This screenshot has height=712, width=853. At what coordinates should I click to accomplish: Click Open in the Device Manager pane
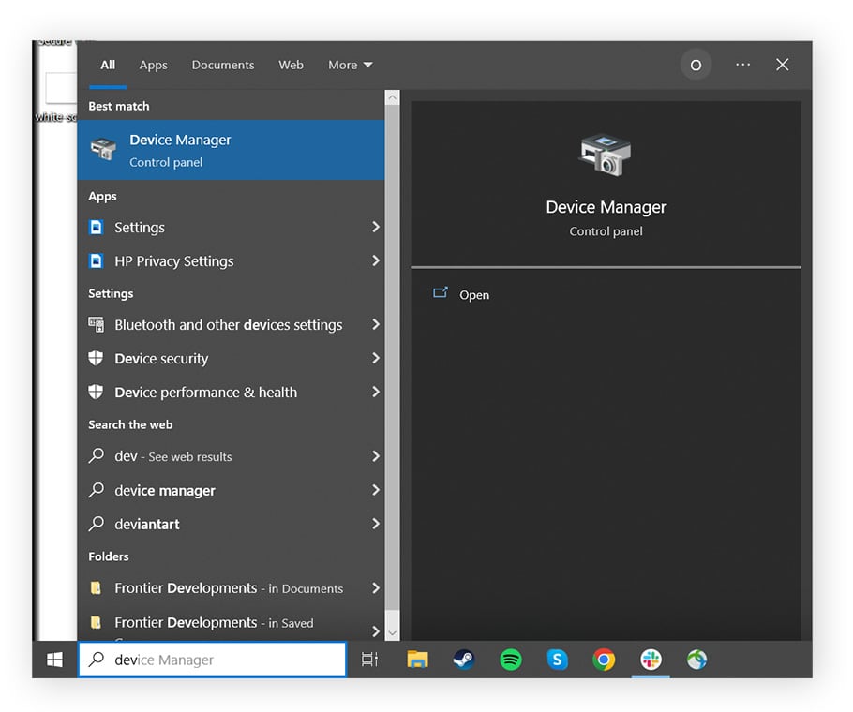474,295
